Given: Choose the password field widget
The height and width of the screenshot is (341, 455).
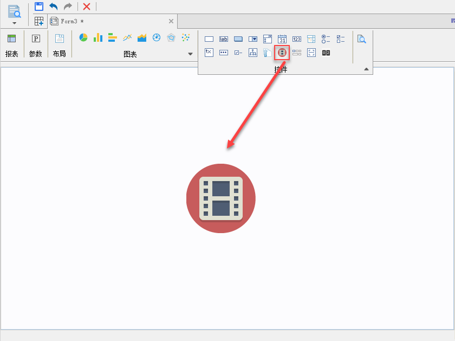Looking at the screenshot, I should (224, 53).
